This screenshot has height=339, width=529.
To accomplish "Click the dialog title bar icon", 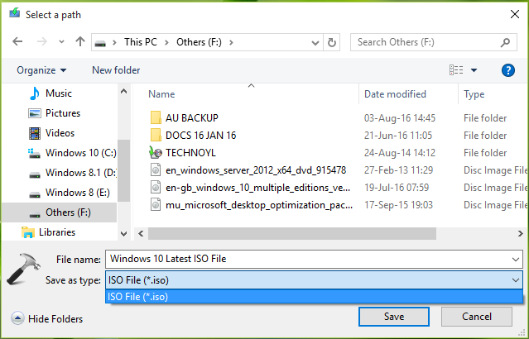I will (15, 13).
